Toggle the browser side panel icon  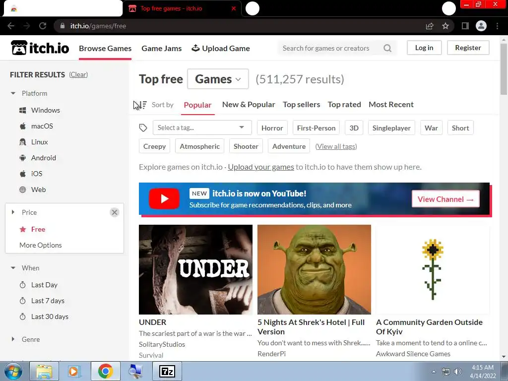pyautogui.click(x=465, y=26)
